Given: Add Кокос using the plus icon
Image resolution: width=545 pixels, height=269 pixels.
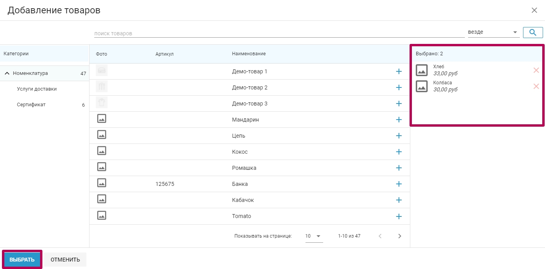Looking at the screenshot, I should click(x=399, y=152).
